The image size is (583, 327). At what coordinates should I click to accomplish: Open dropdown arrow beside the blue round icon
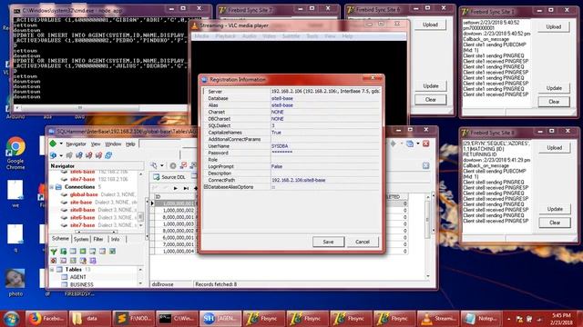[x=61, y=155]
